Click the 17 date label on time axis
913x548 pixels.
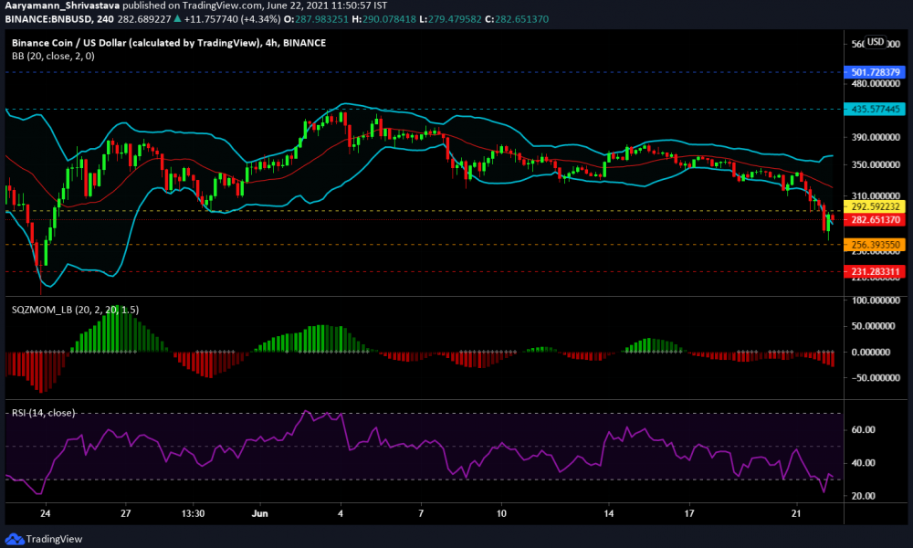(689, 513)
